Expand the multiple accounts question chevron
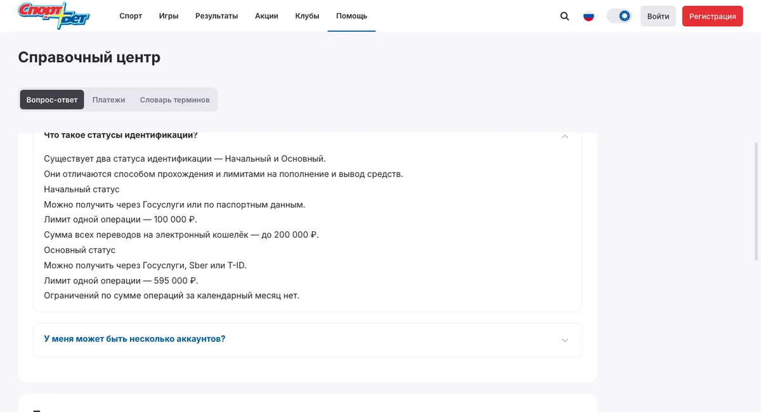Screen dimensions: 761x412 coord(565,340)
